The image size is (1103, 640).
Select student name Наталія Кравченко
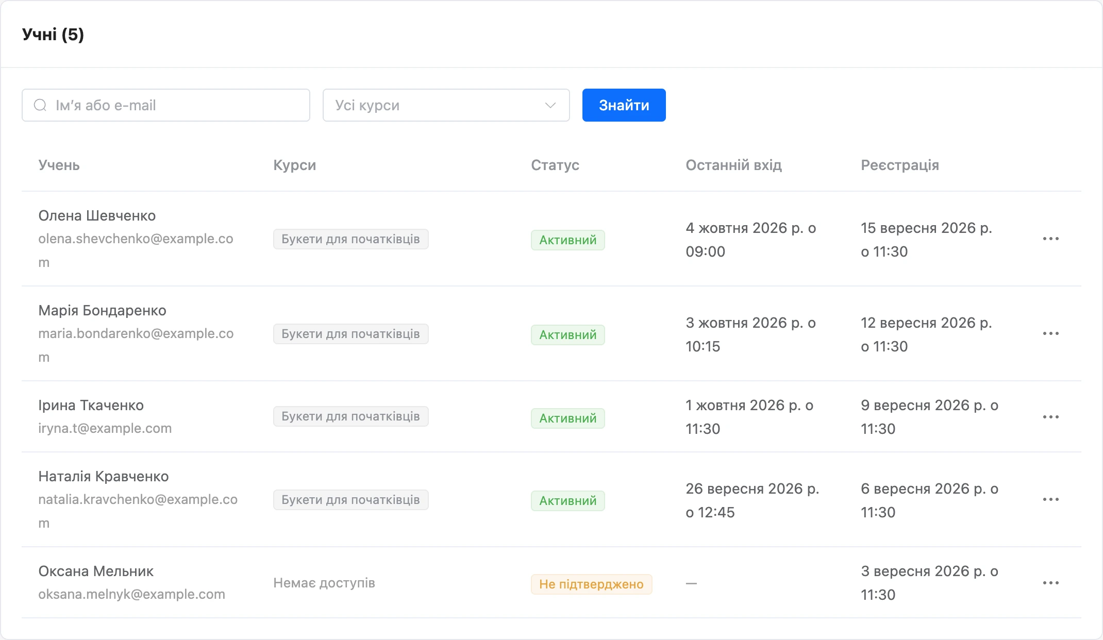point(104,477)
